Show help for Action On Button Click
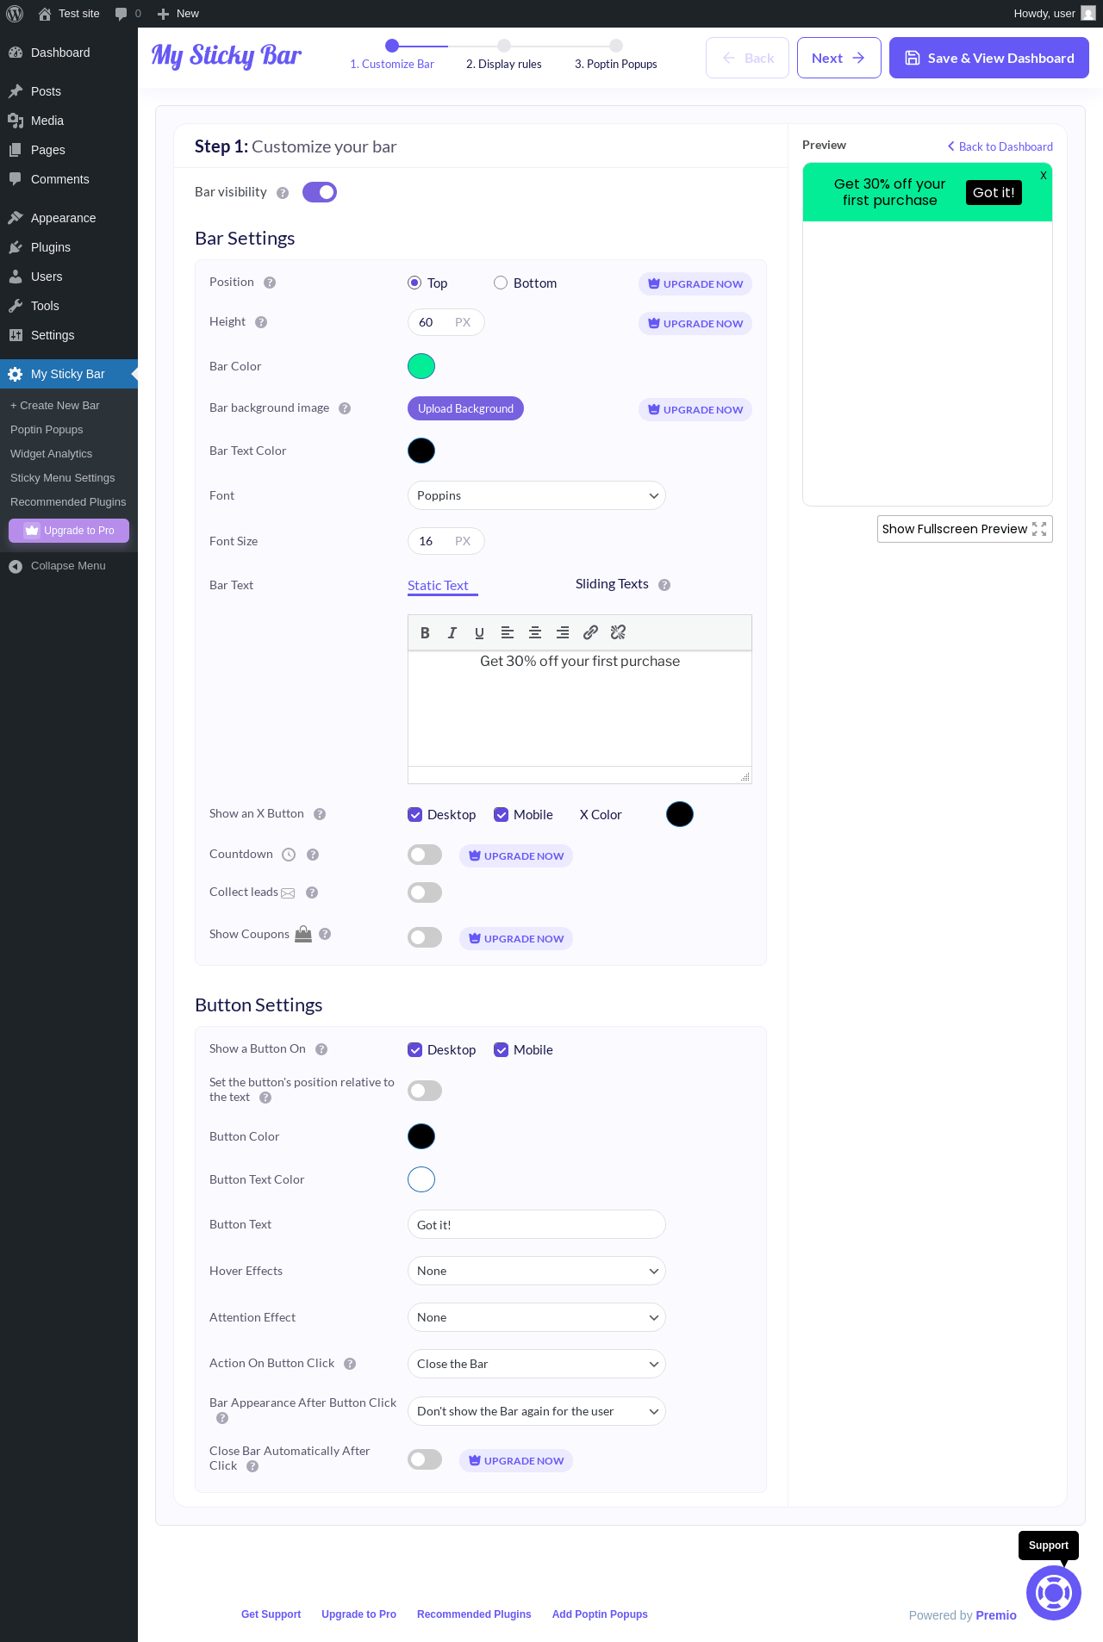This screenshot has height=1642, width=1103. (x=350, y=1364)
